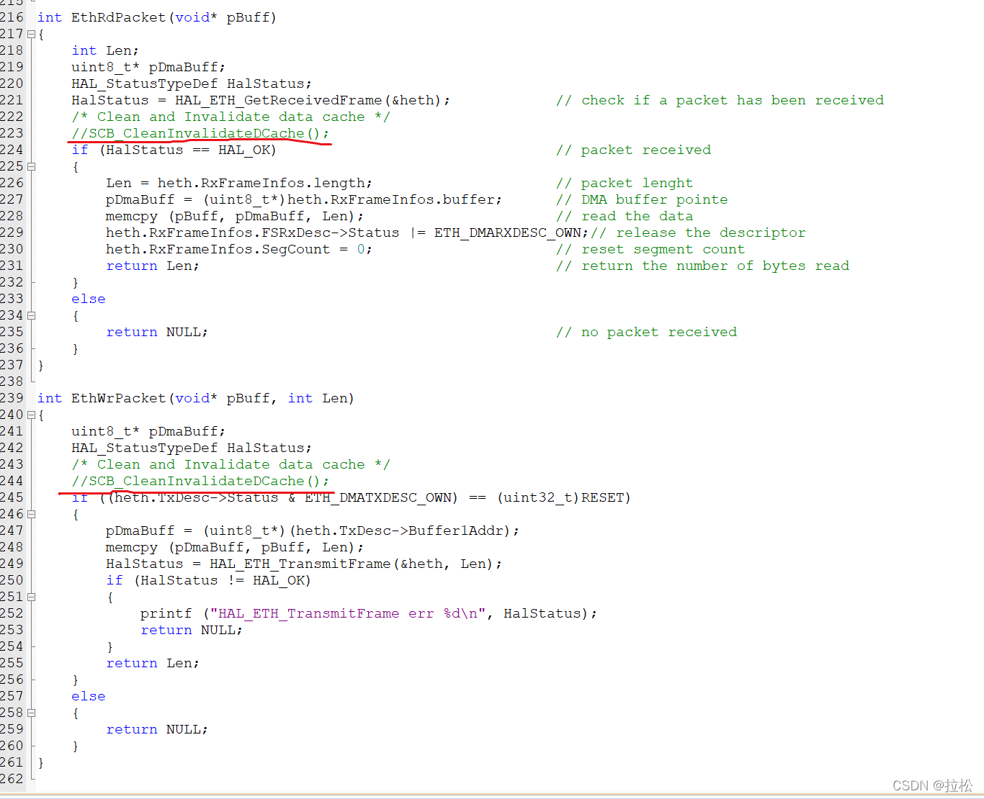Click the return Len statement at line 255
Viewport: 984px width, 799px height.
(152, 662)
